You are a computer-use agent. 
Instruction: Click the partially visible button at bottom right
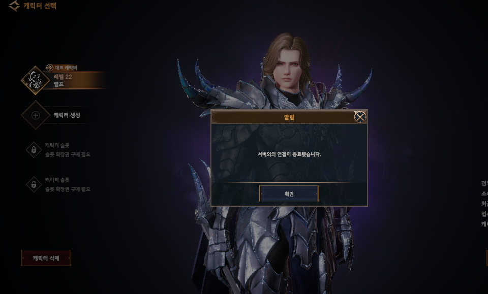click(x=487, y=258)
